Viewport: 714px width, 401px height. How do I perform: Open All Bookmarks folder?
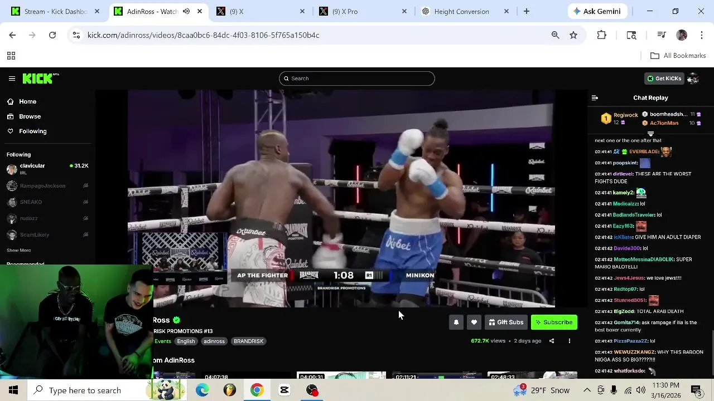pyautogui.click(x=678, y=56)
